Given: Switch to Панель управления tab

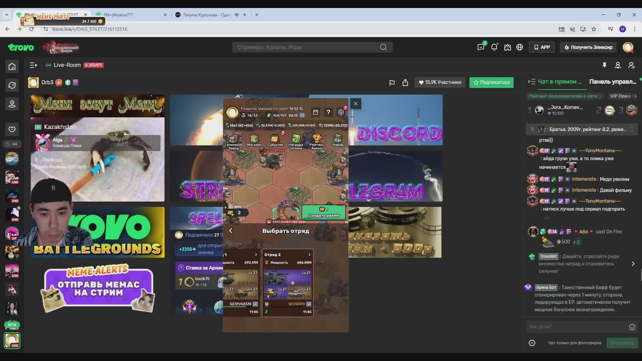Looking at the screenshot, I should [613, 82].
